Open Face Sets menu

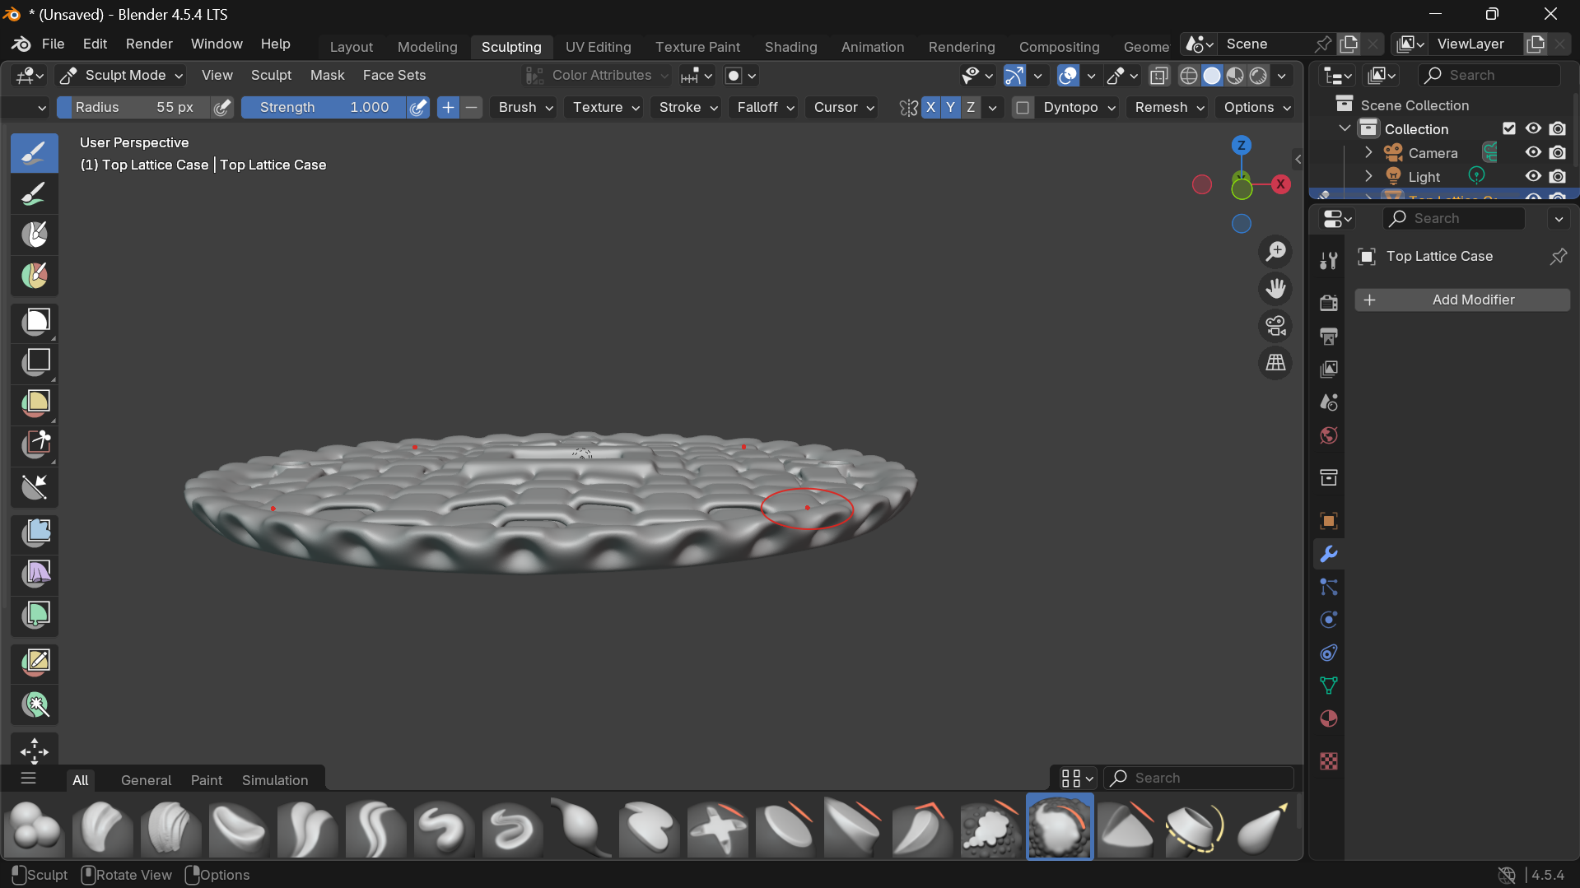[x=394, y=76]
